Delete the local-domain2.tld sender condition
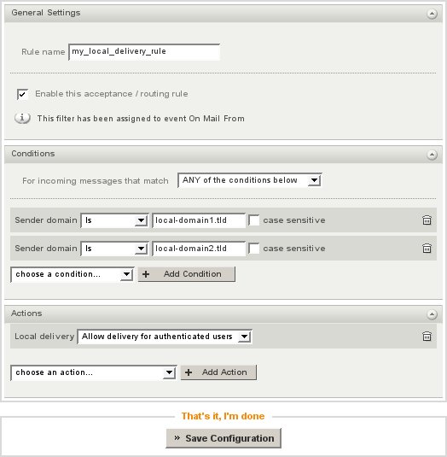447x457 pixels. tap(427, 249)
